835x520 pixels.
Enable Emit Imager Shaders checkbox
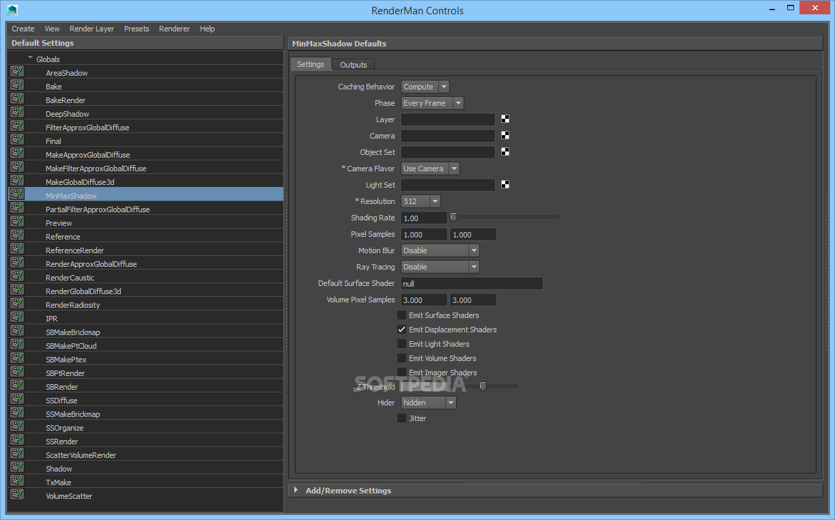pyautogui.click(x=401, y=373)
